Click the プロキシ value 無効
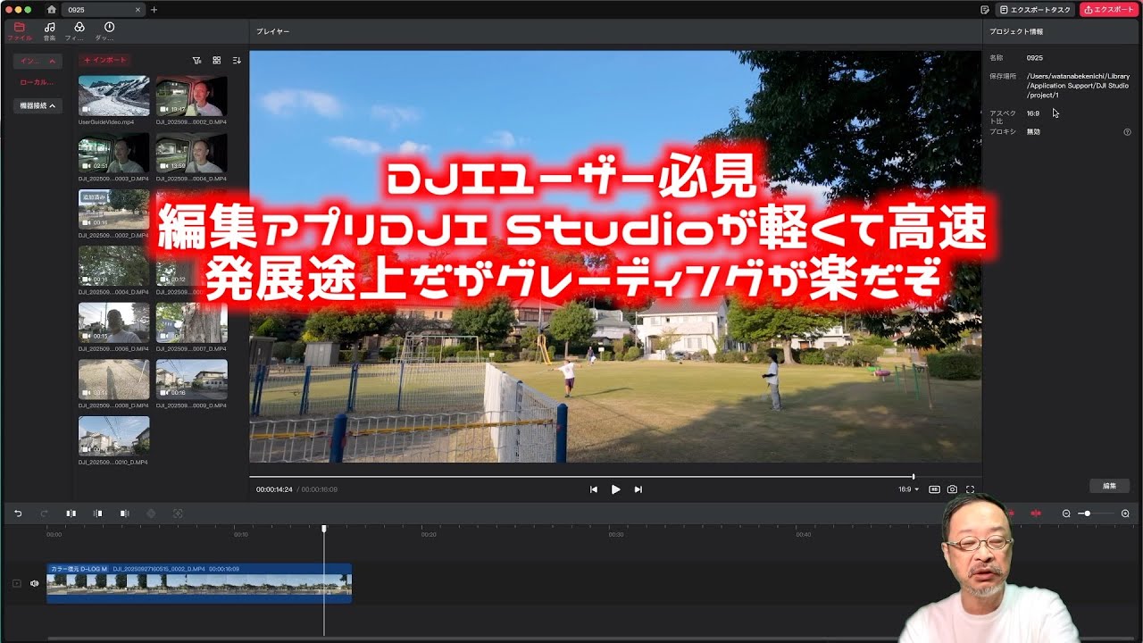Viewport: 1143px width, 643px height. click(x=1033, y=131)
